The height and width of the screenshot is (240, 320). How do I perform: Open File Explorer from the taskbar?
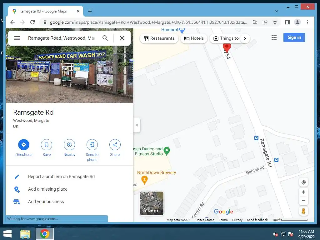pyautogui.click(x=25, y=234)
